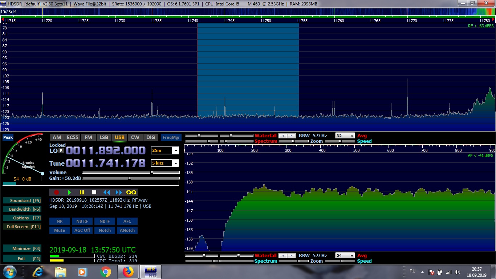Launch Google Chrome from the taskbar
Viewport: 496px width, 279px height.
pos(105,272)
